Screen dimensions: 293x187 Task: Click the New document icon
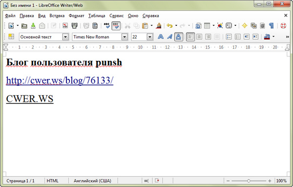click(x=11, y=26)
